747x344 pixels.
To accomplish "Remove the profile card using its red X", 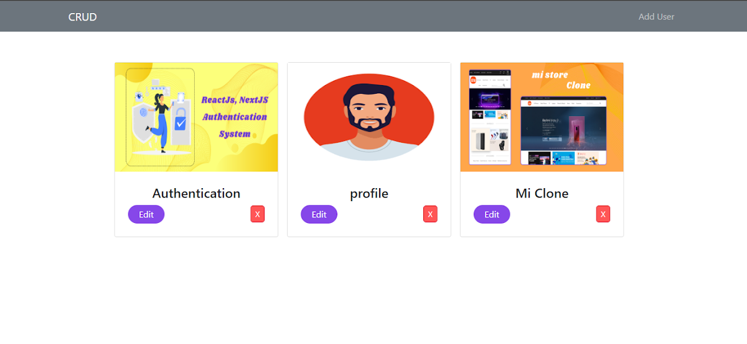I will point(430,214).
